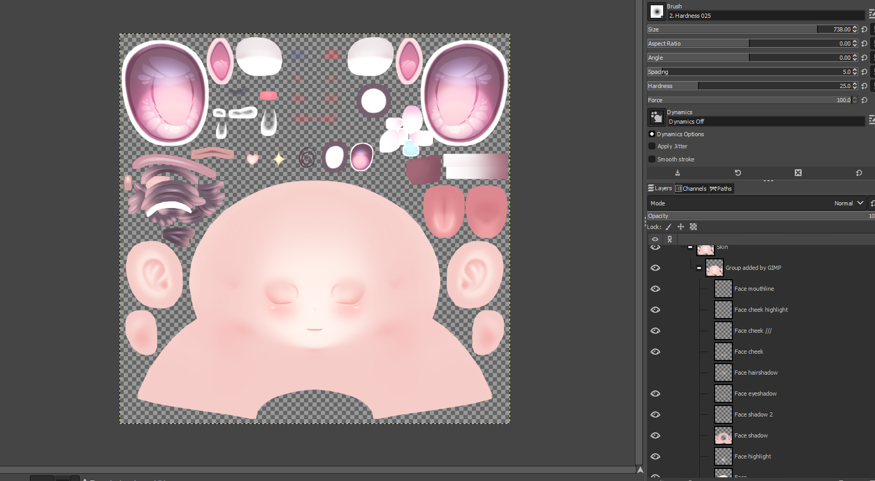Reset Force to default value
This screenshot has width=875, height=481.
pyautogui.click(x=865, y=100)
